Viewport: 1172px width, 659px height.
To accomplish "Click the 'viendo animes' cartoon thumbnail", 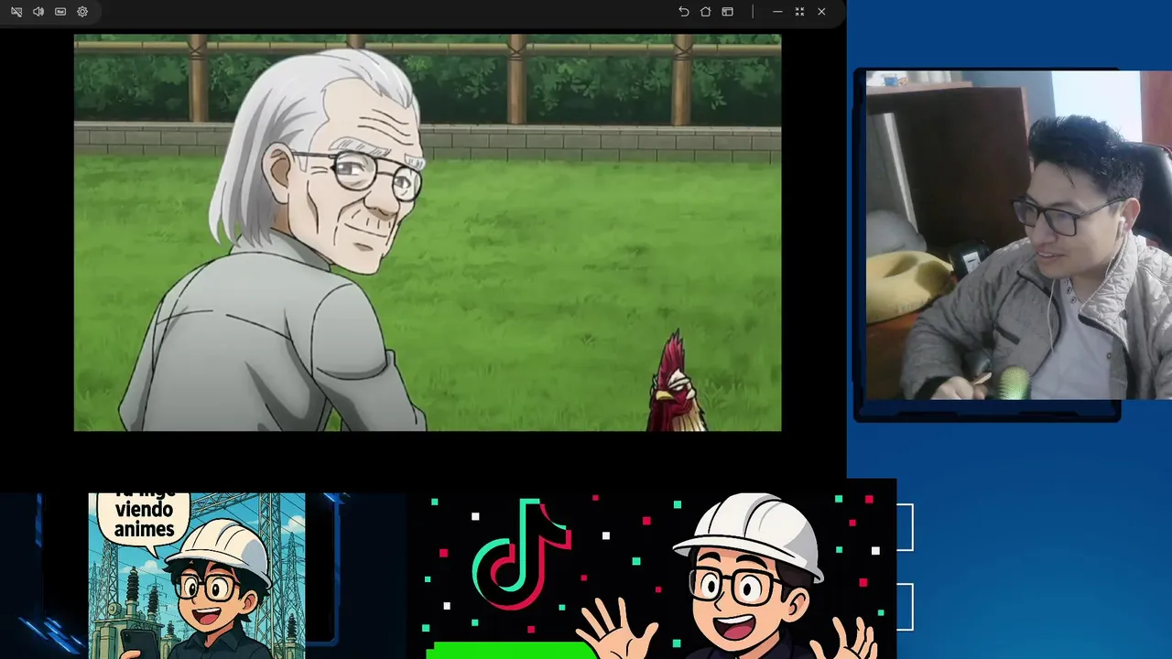I will [x=197, y=576].
